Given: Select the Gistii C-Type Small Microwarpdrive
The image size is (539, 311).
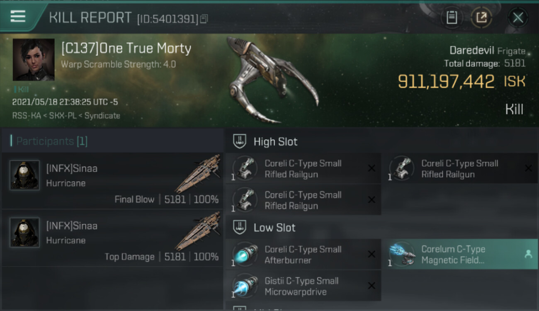Looking at the screenshot, I should coord(303,286).
